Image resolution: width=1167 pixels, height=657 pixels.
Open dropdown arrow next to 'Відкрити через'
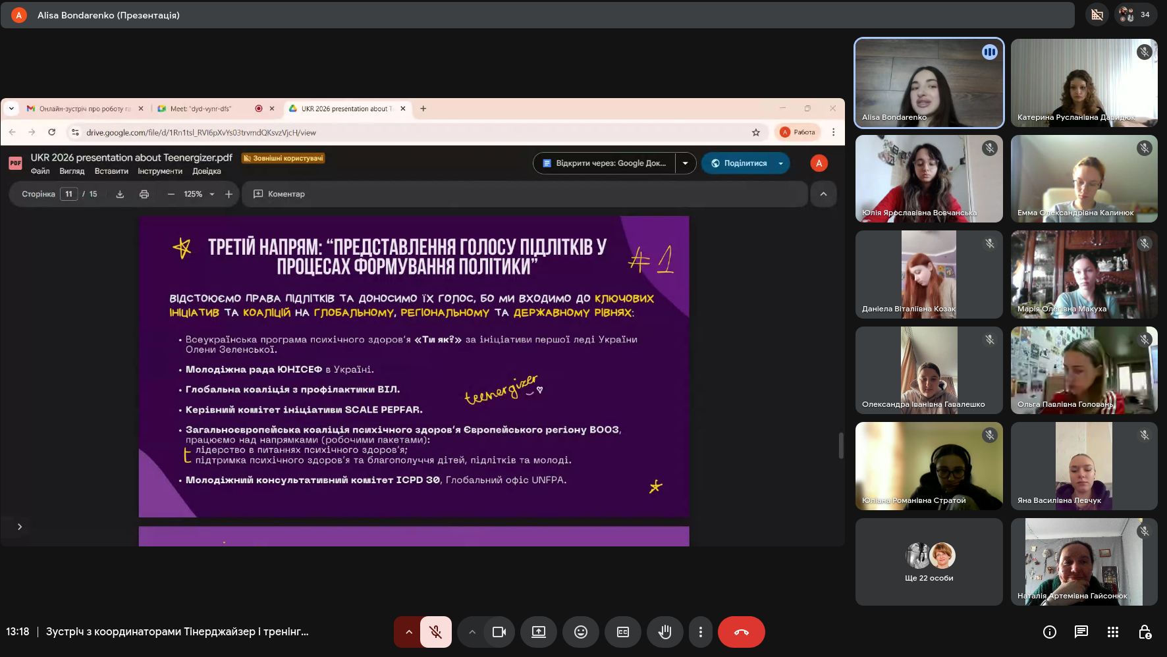686,163
